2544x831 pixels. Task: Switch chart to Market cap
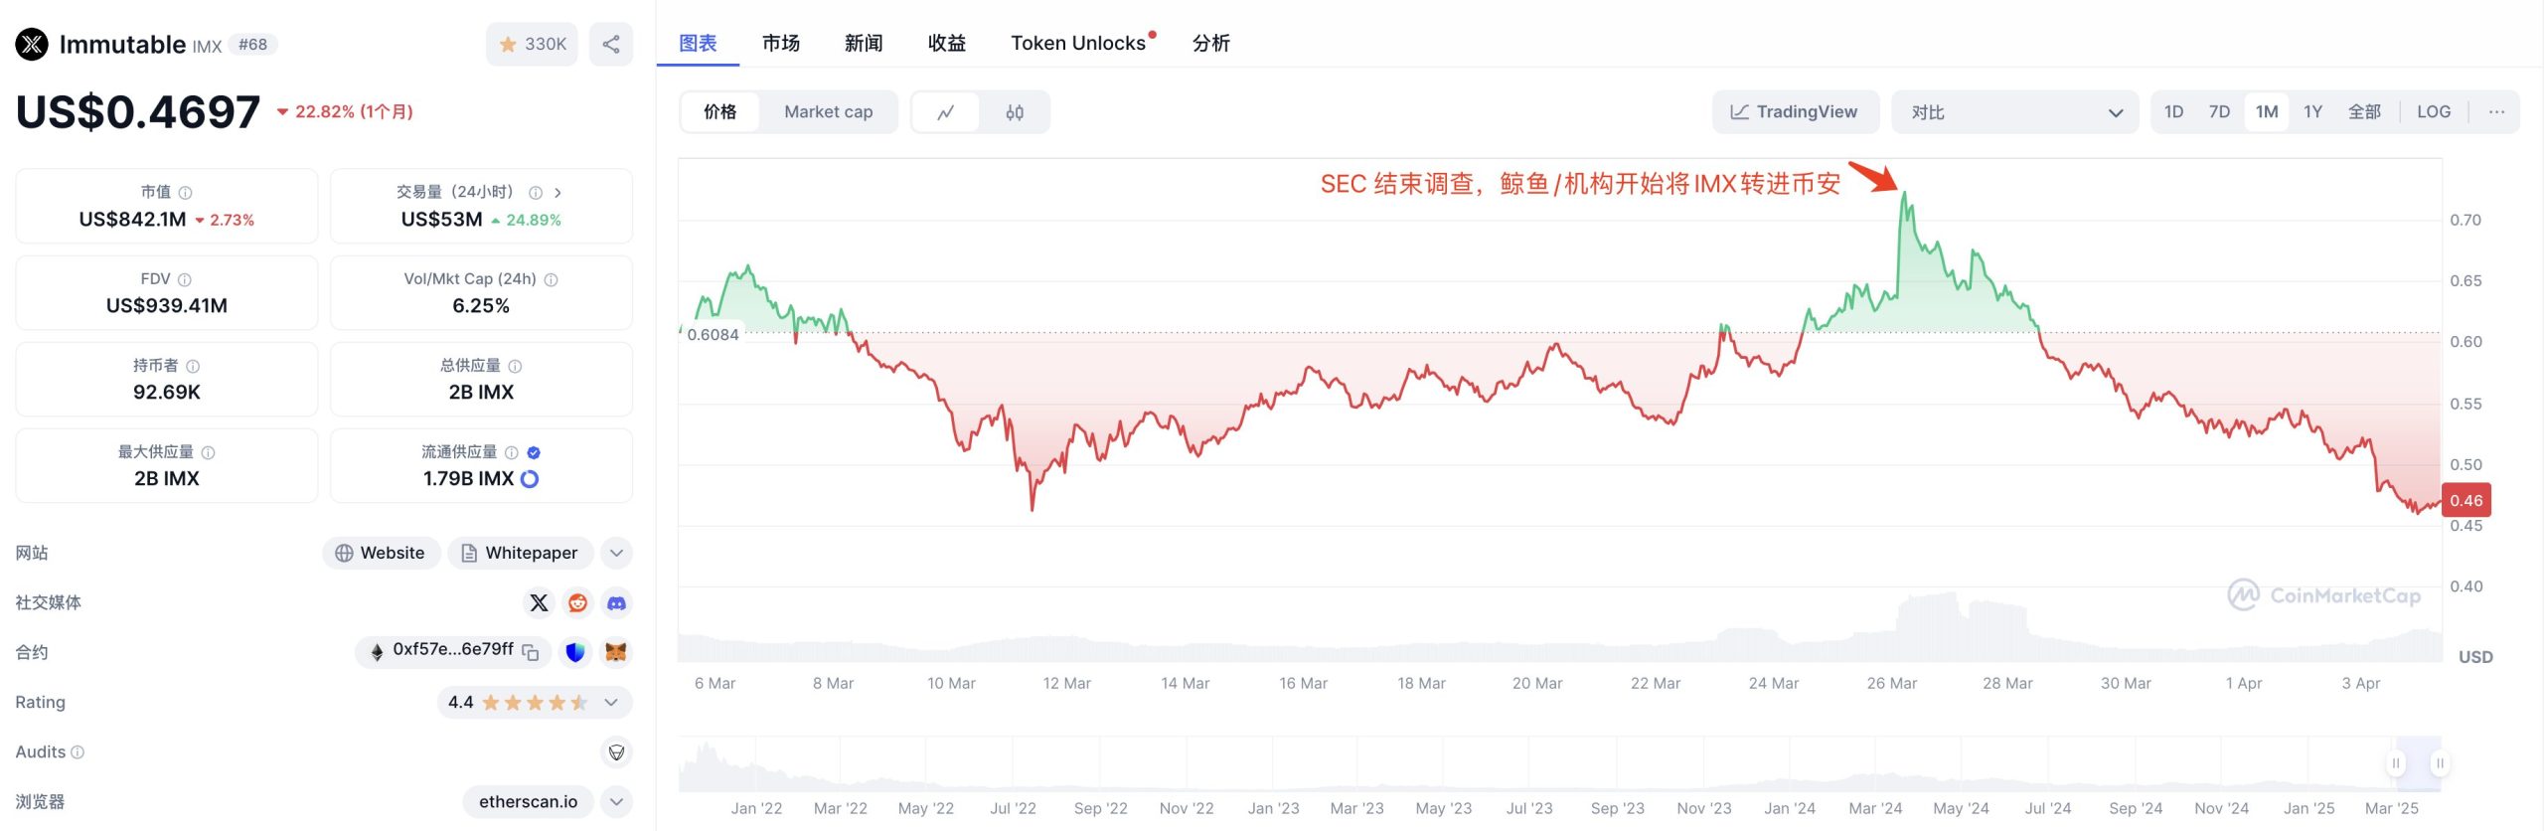[828, 112]
